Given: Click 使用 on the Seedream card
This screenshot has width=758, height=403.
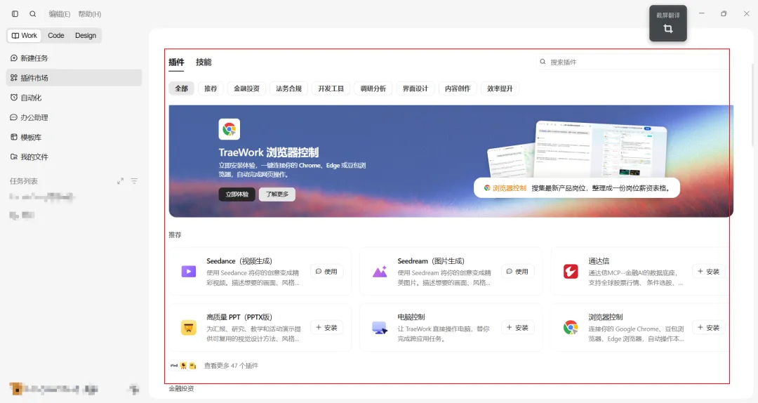Looking at the screenshot, I should click(517, 272).
